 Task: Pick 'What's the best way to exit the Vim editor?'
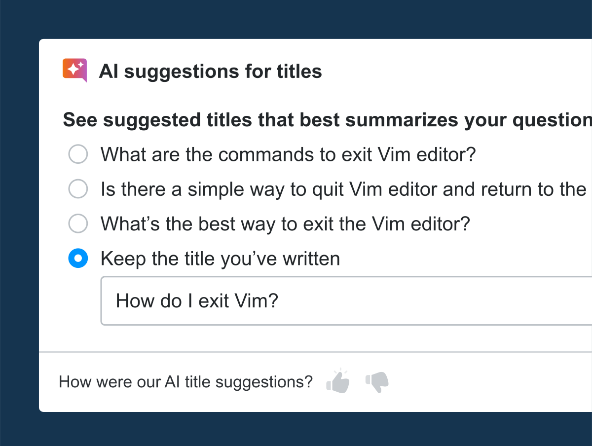(78, 223)
